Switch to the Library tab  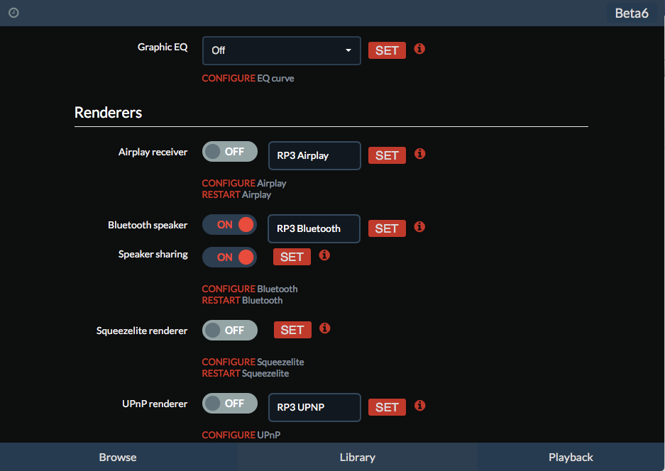358,457
